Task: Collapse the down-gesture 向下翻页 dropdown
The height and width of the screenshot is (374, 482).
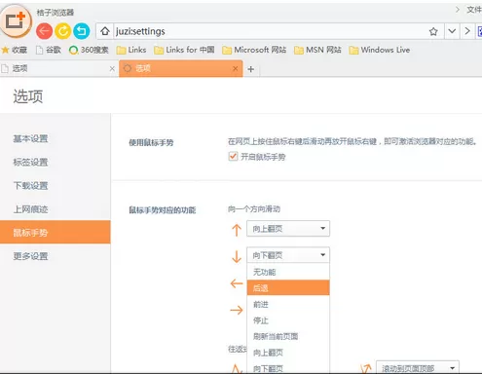Action: point(288,255)
